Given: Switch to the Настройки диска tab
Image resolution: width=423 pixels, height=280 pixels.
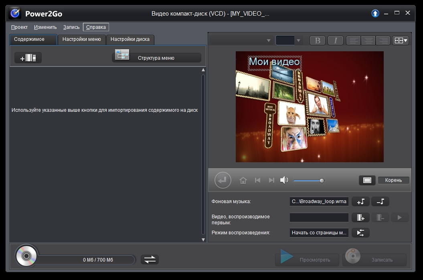Looking at the screenshot, I should tap(130, 39).
